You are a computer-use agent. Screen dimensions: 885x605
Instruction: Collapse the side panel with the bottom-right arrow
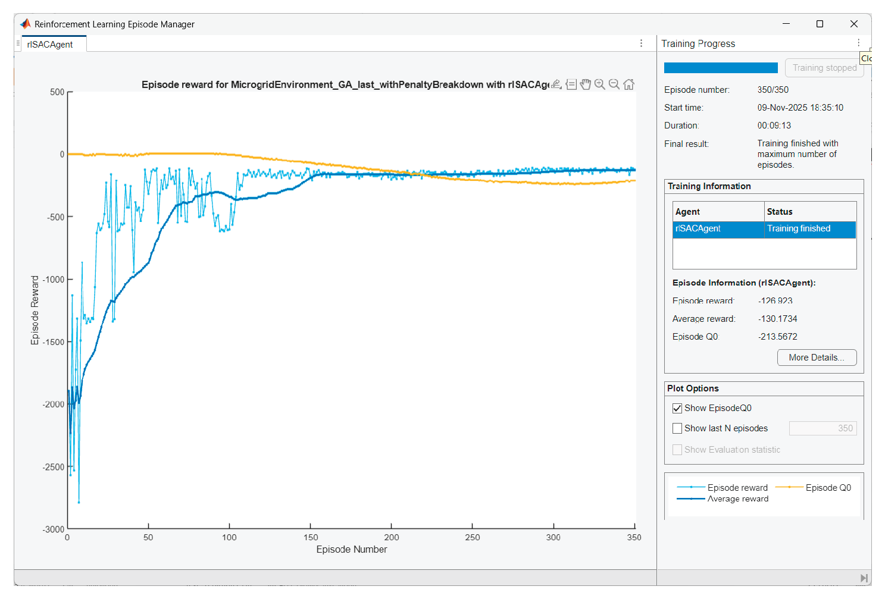(864, 578)
